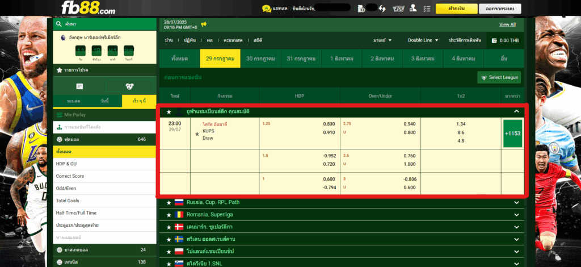581x267 pixels.
Task: Star the Denmark Superliga league row
Action: click(x=169, y=227)
